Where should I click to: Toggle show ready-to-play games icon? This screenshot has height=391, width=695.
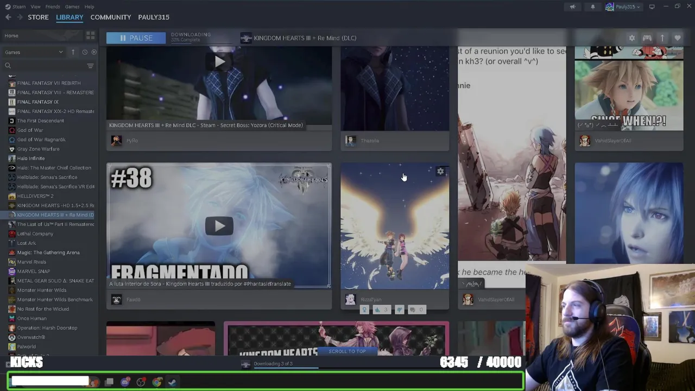point(94,52)
